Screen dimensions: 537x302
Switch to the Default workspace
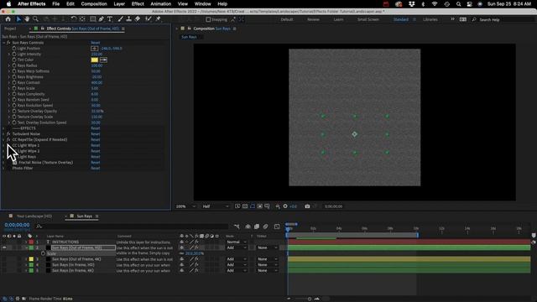click(287, 19)
